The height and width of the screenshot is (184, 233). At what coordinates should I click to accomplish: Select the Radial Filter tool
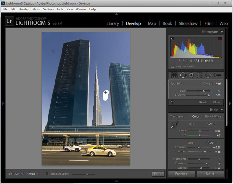point(208,75)
